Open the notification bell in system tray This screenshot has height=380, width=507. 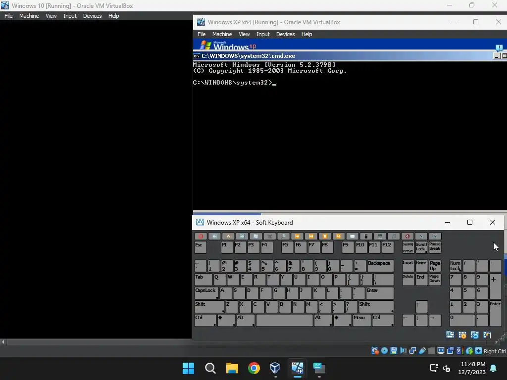494,368
